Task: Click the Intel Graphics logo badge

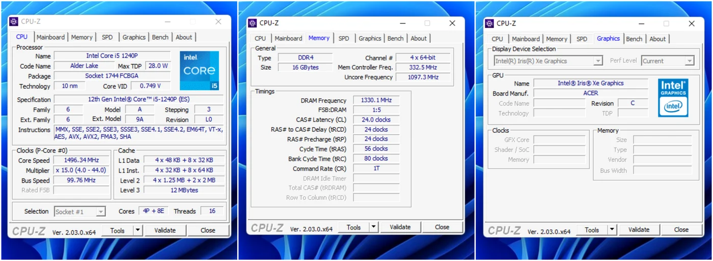Action: 673,98
